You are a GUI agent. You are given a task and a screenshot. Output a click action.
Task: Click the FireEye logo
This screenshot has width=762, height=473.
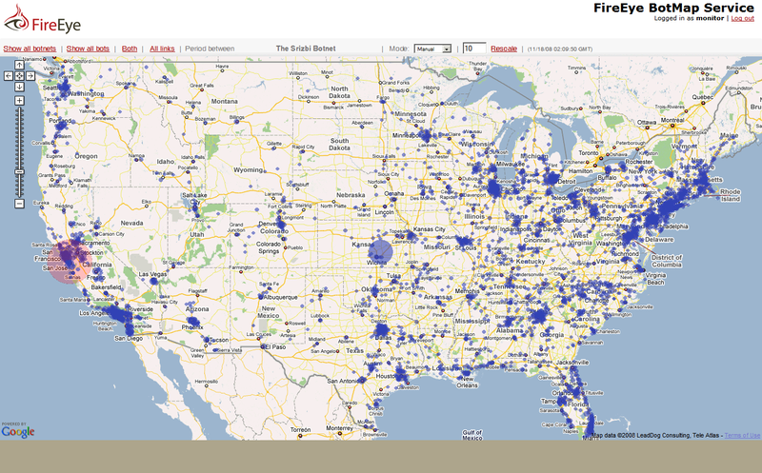[x=42, y=20]
